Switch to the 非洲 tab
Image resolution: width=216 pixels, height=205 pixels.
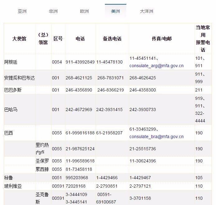pyautogui.click(x=53, y=11)
